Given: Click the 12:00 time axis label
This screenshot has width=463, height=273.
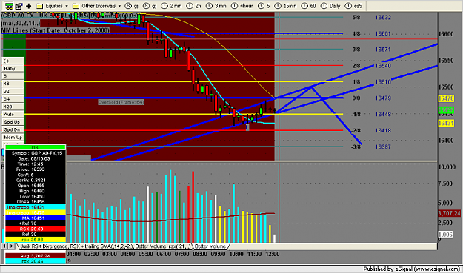Looking at the screenshot, I should click(273, 254).
